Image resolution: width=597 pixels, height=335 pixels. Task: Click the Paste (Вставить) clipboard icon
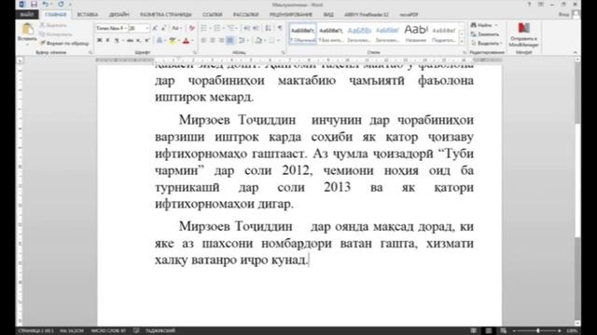tap(27, 30)
